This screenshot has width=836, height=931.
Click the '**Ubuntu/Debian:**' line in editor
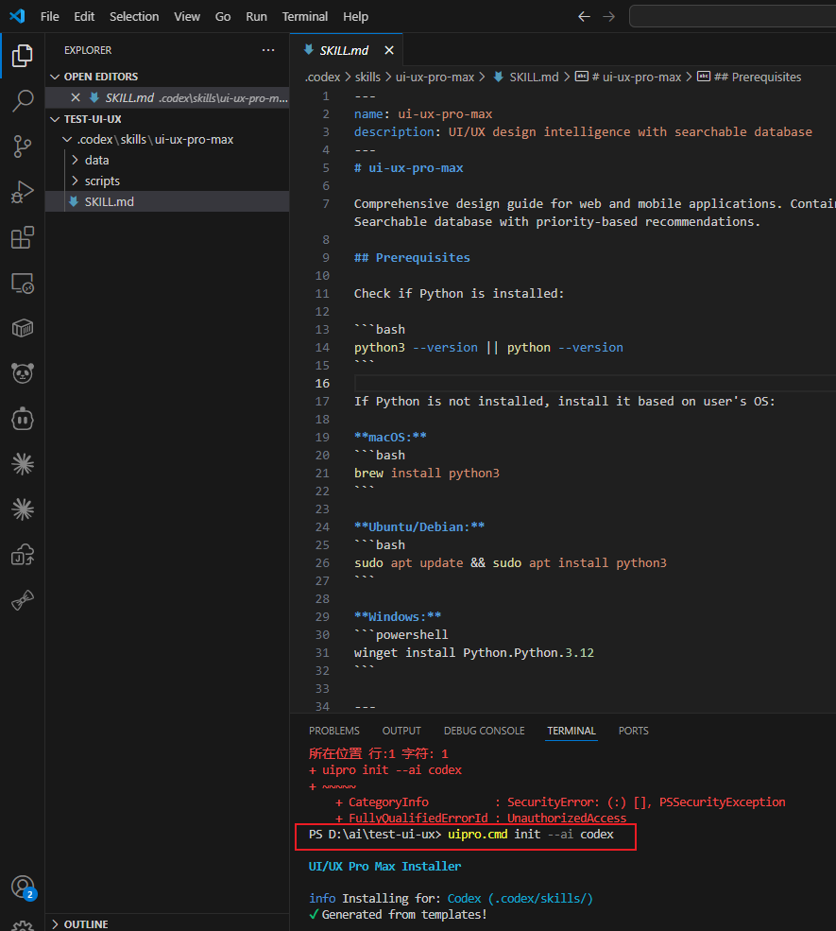419,527
